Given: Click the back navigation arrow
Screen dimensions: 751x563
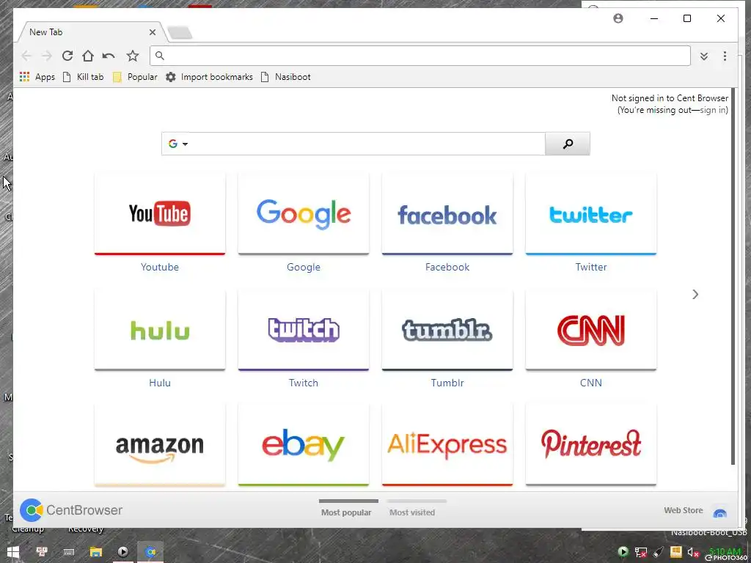Looking at the screenshot, I should pyautogui.click(x=26, y=56).
